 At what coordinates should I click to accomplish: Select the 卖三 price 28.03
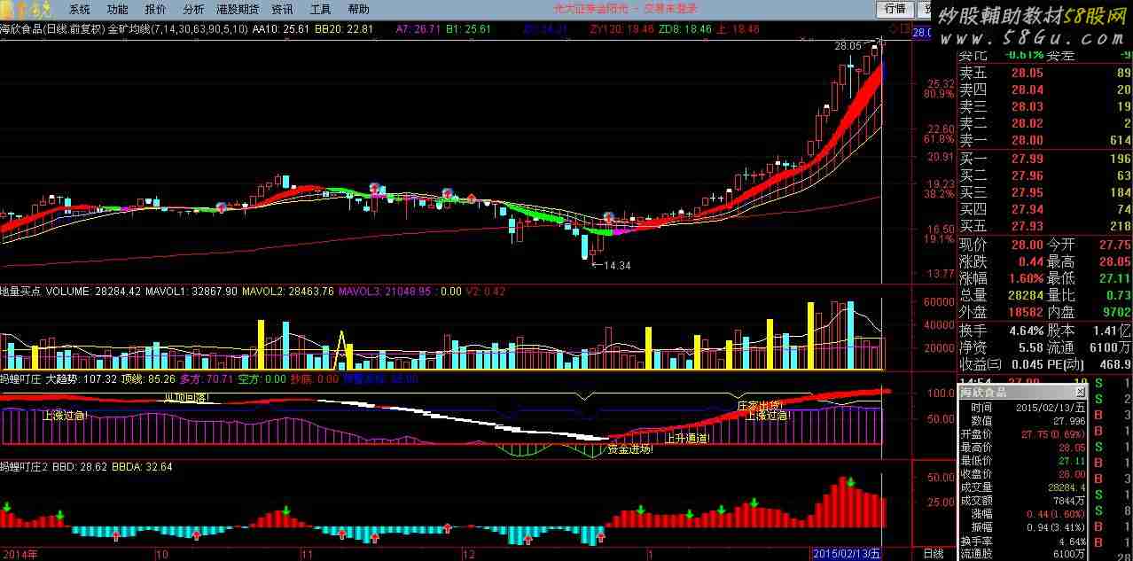(x=1028, y=106)
